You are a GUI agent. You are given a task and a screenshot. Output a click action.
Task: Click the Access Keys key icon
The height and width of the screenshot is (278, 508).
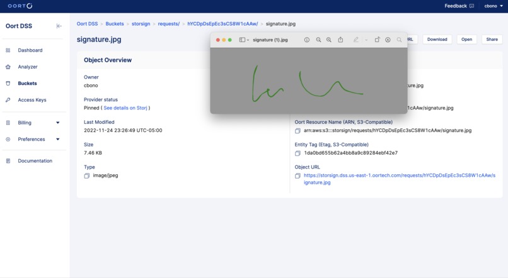point(8,100)
